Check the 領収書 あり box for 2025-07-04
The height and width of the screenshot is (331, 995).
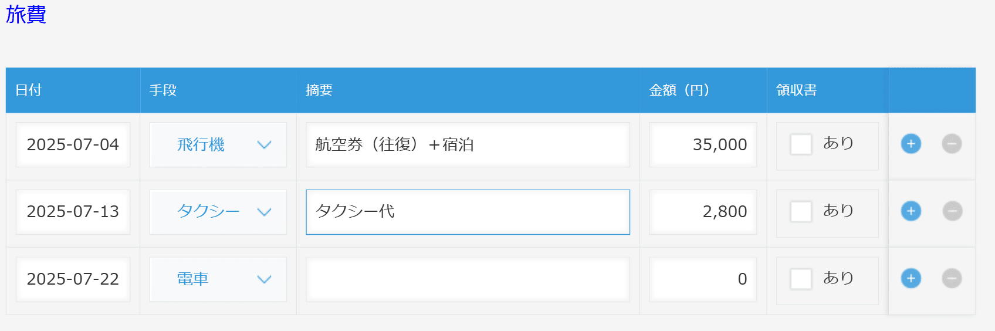(x=801, y=144)
